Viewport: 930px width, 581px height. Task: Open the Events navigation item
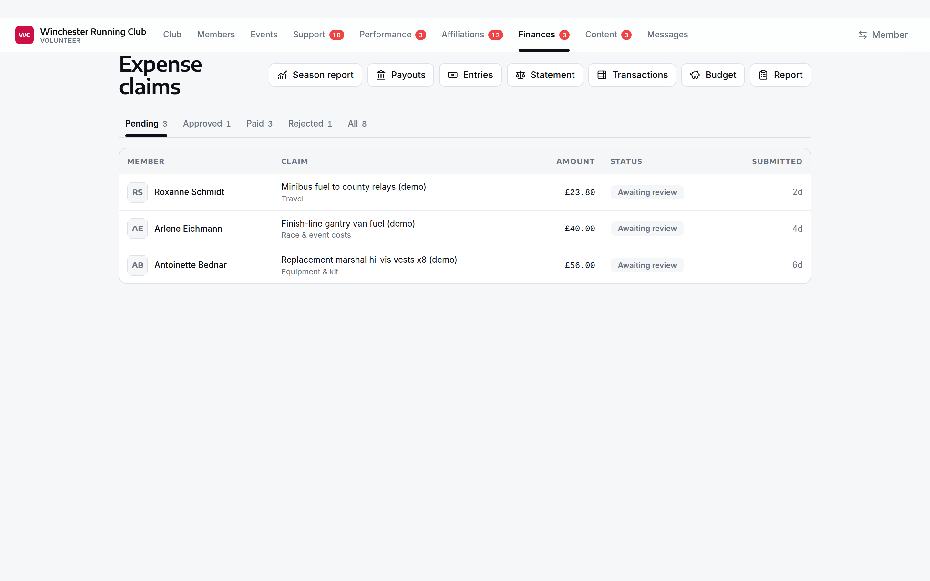coord(264,35)
